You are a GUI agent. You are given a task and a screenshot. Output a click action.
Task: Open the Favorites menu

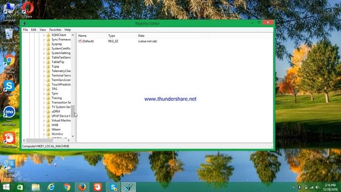point(55,30)
